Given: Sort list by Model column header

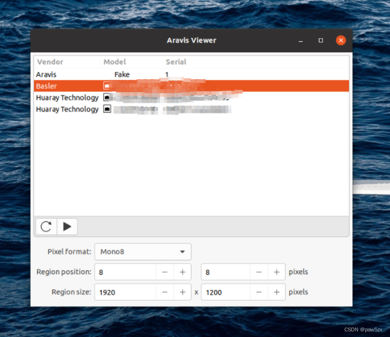Looking at the screenshot, I should 115,62.
